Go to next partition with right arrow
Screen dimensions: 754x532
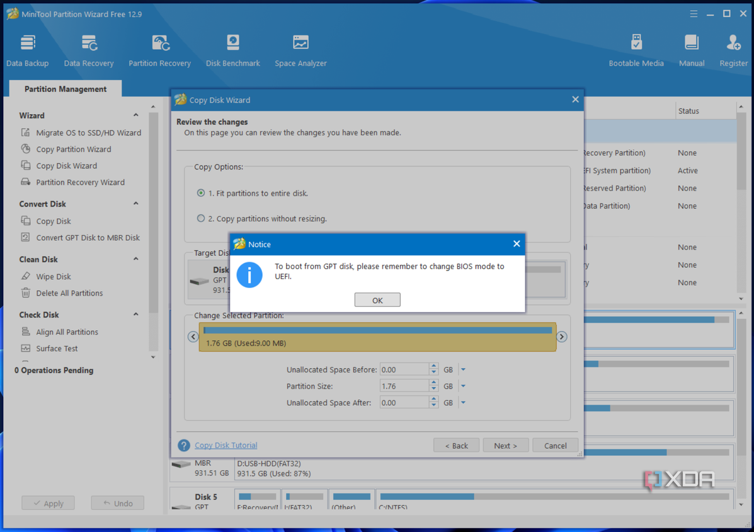pyautogui.click(x=562, y=337)
